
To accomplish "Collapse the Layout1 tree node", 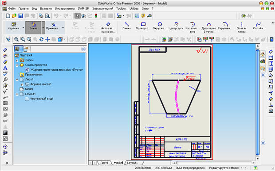I will [17, 94].
